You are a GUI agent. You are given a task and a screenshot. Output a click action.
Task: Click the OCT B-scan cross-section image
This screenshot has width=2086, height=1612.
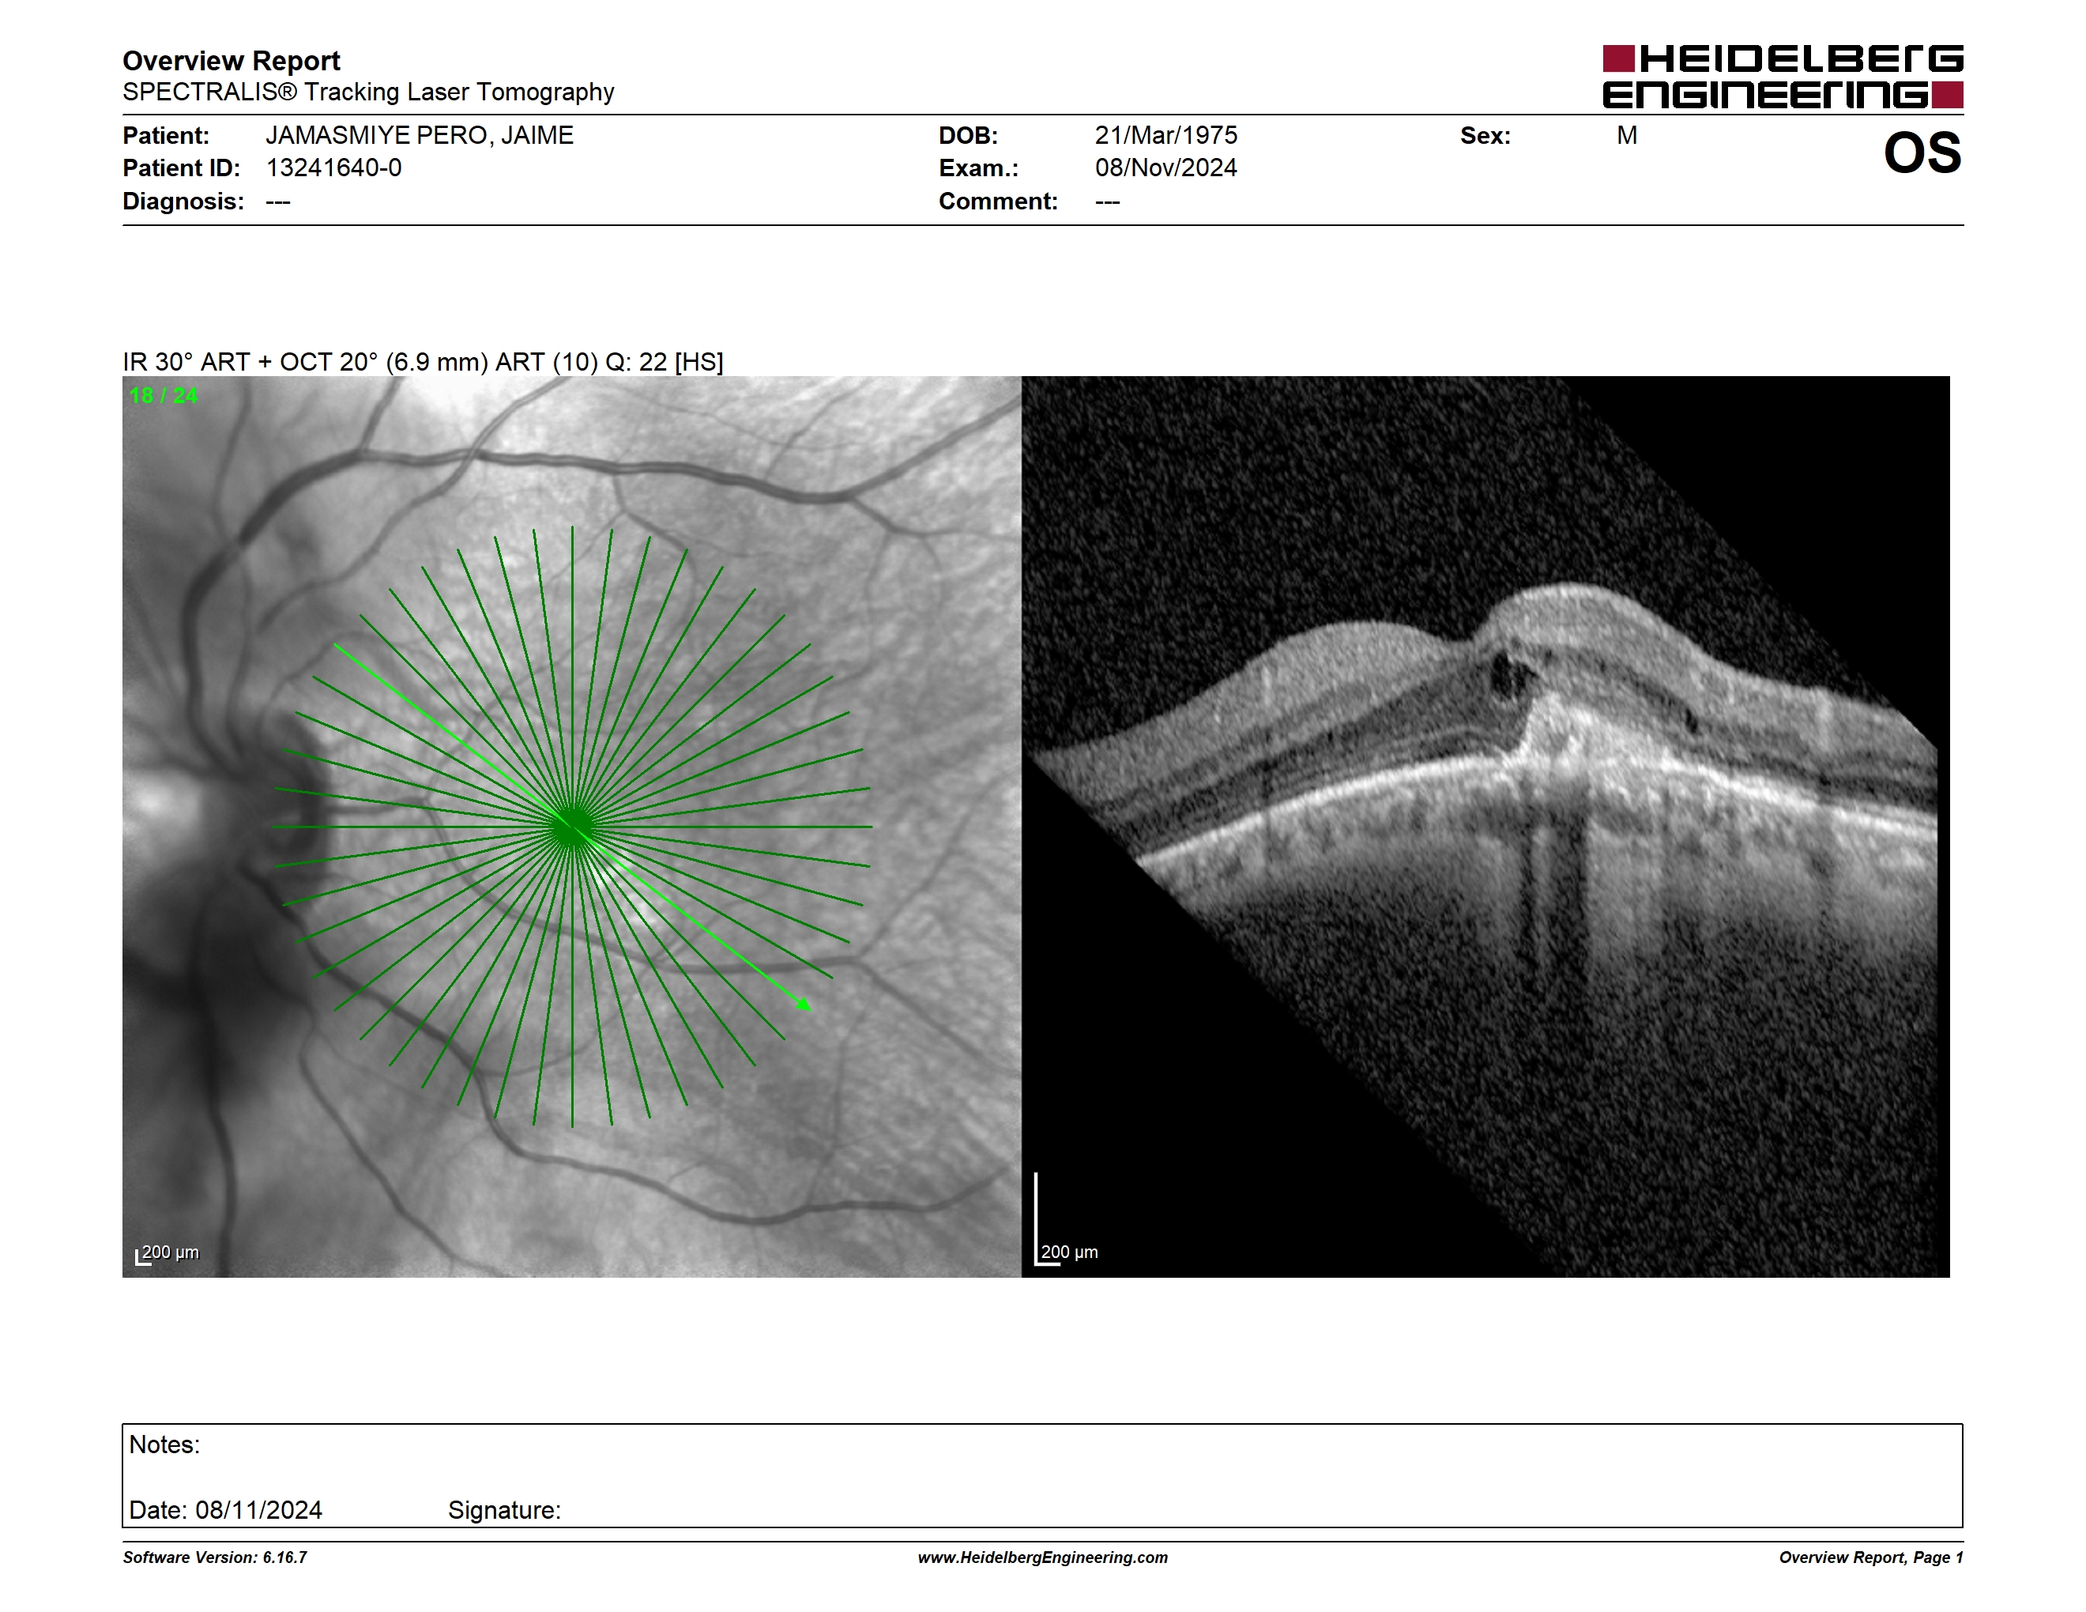1485,826
